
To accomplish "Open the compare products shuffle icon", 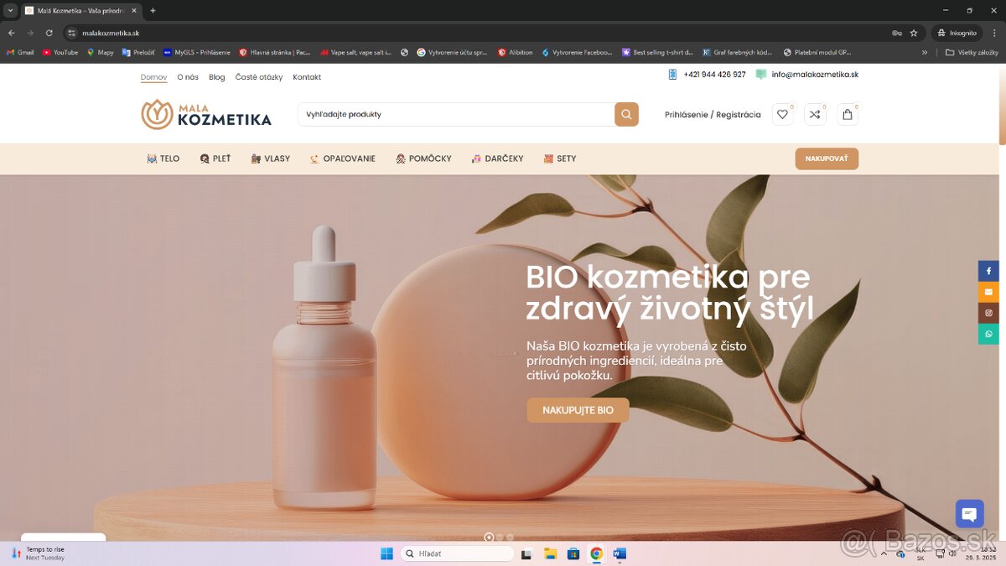I will click(x=815, y=115).
